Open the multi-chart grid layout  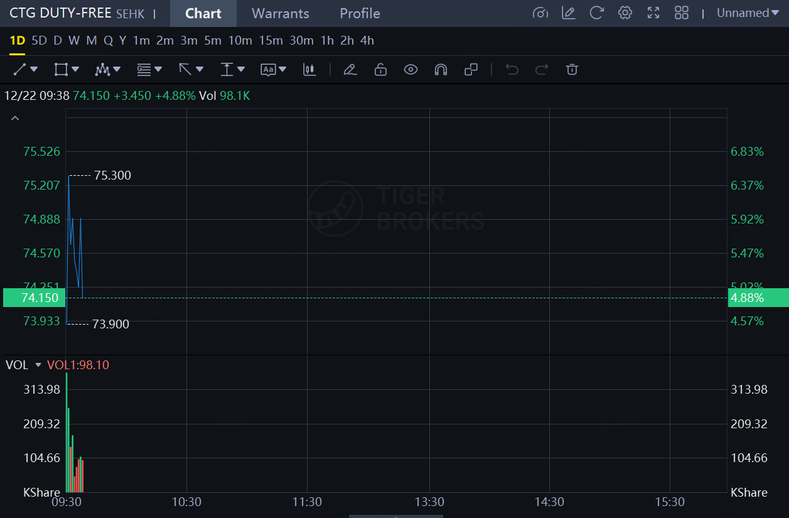tap(682, 13)
